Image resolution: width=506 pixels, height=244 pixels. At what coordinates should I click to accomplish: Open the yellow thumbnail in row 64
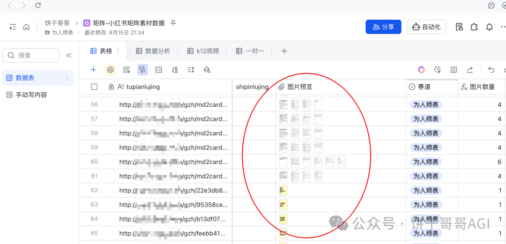(283, 219)
